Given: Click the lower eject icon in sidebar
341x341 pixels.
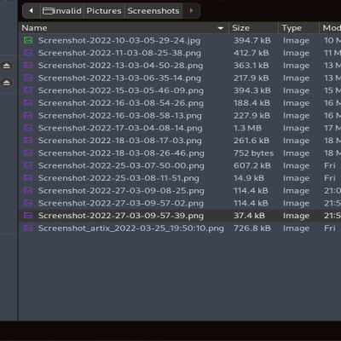Looking at the screenshot, I should pos(7,83).
